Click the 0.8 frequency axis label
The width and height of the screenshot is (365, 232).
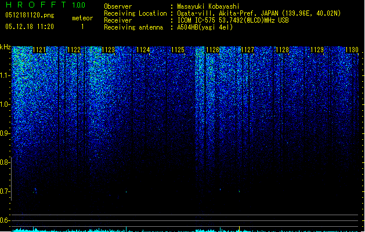click(5, 162)
